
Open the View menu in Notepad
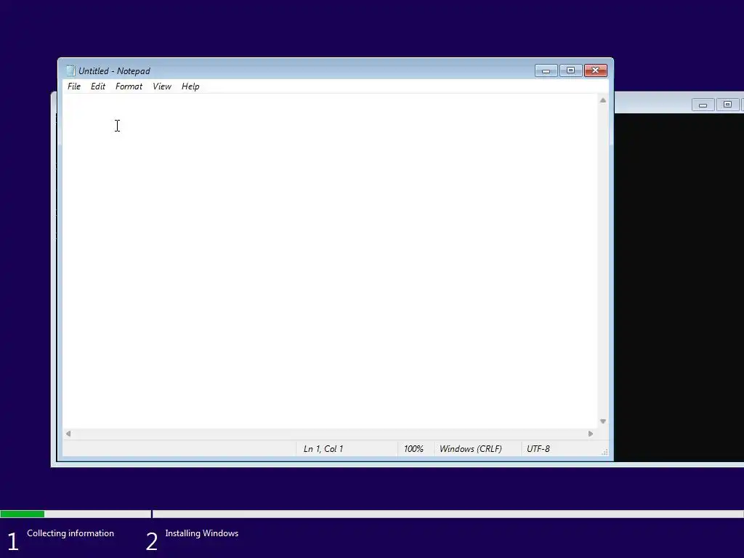pos(162,86)
